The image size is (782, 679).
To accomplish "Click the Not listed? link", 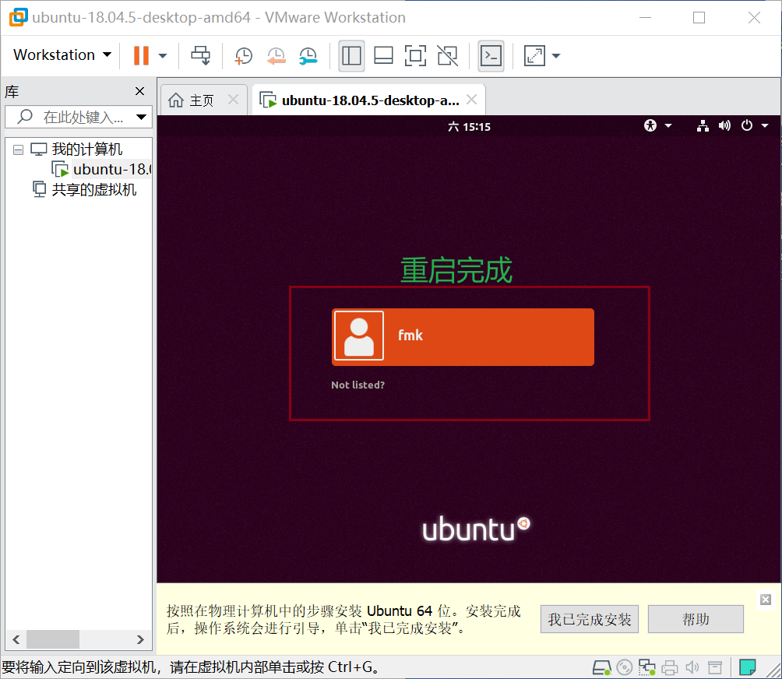I will (x=358, y=385).
